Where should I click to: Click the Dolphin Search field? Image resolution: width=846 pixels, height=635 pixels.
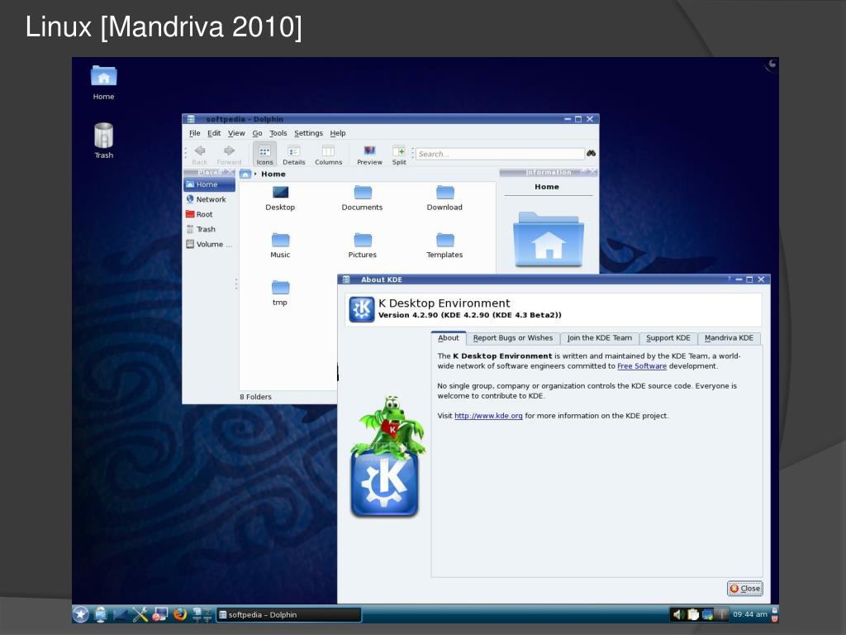tap(500, 154)
